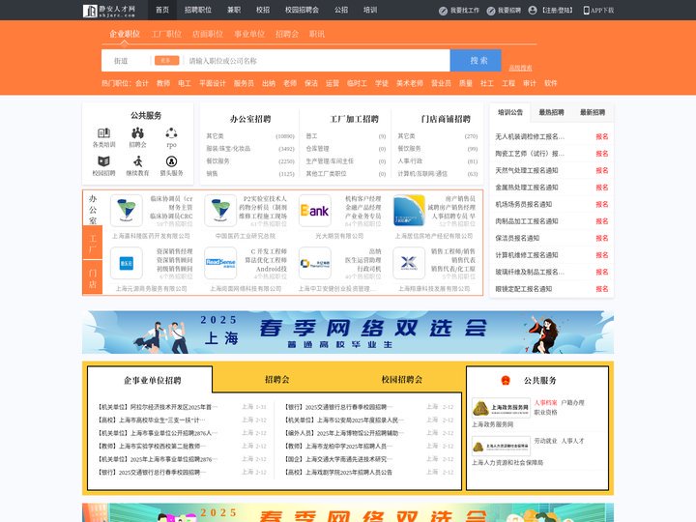Open 上海戏剧学院2025年招聘人员公告 listing
This screenshot has height=522, width=696.
coord(338,473)
